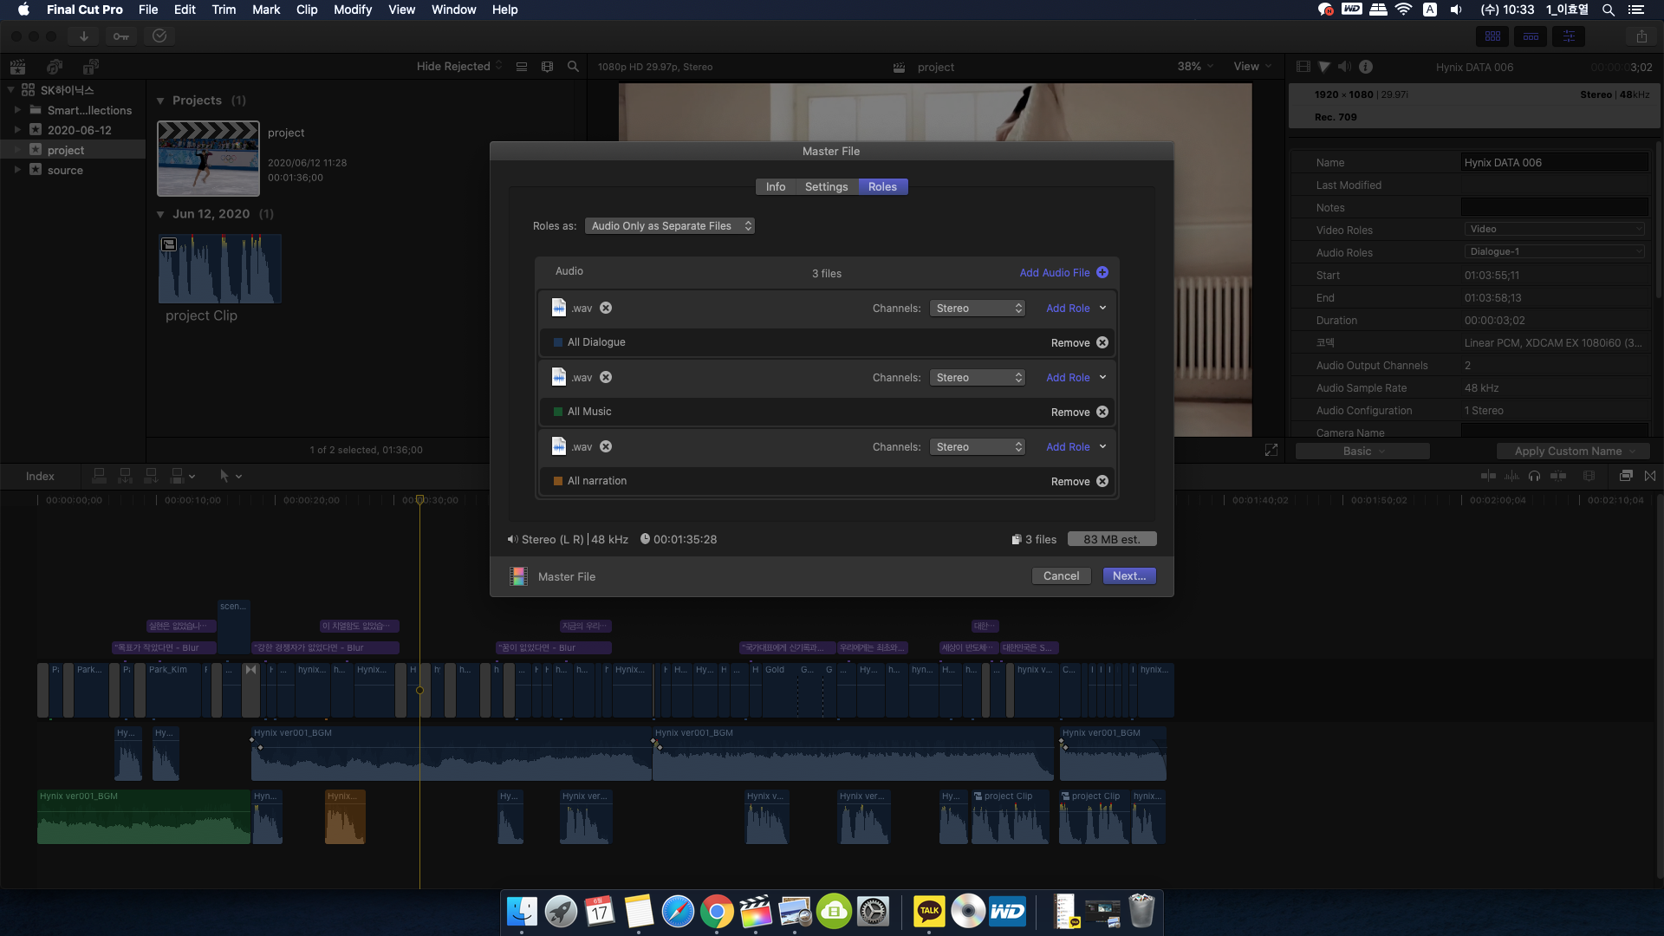Image resolution: width=1664 pixels, height=936 pixels.
Task: Click the Share export icon in toolbar
Action: (1641, 36)
